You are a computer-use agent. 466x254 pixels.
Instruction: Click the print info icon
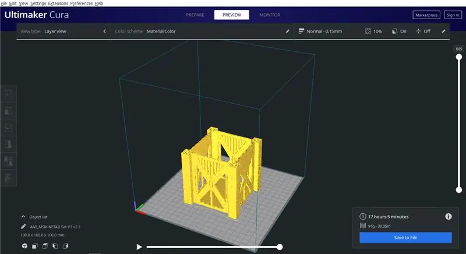(448, 217)
